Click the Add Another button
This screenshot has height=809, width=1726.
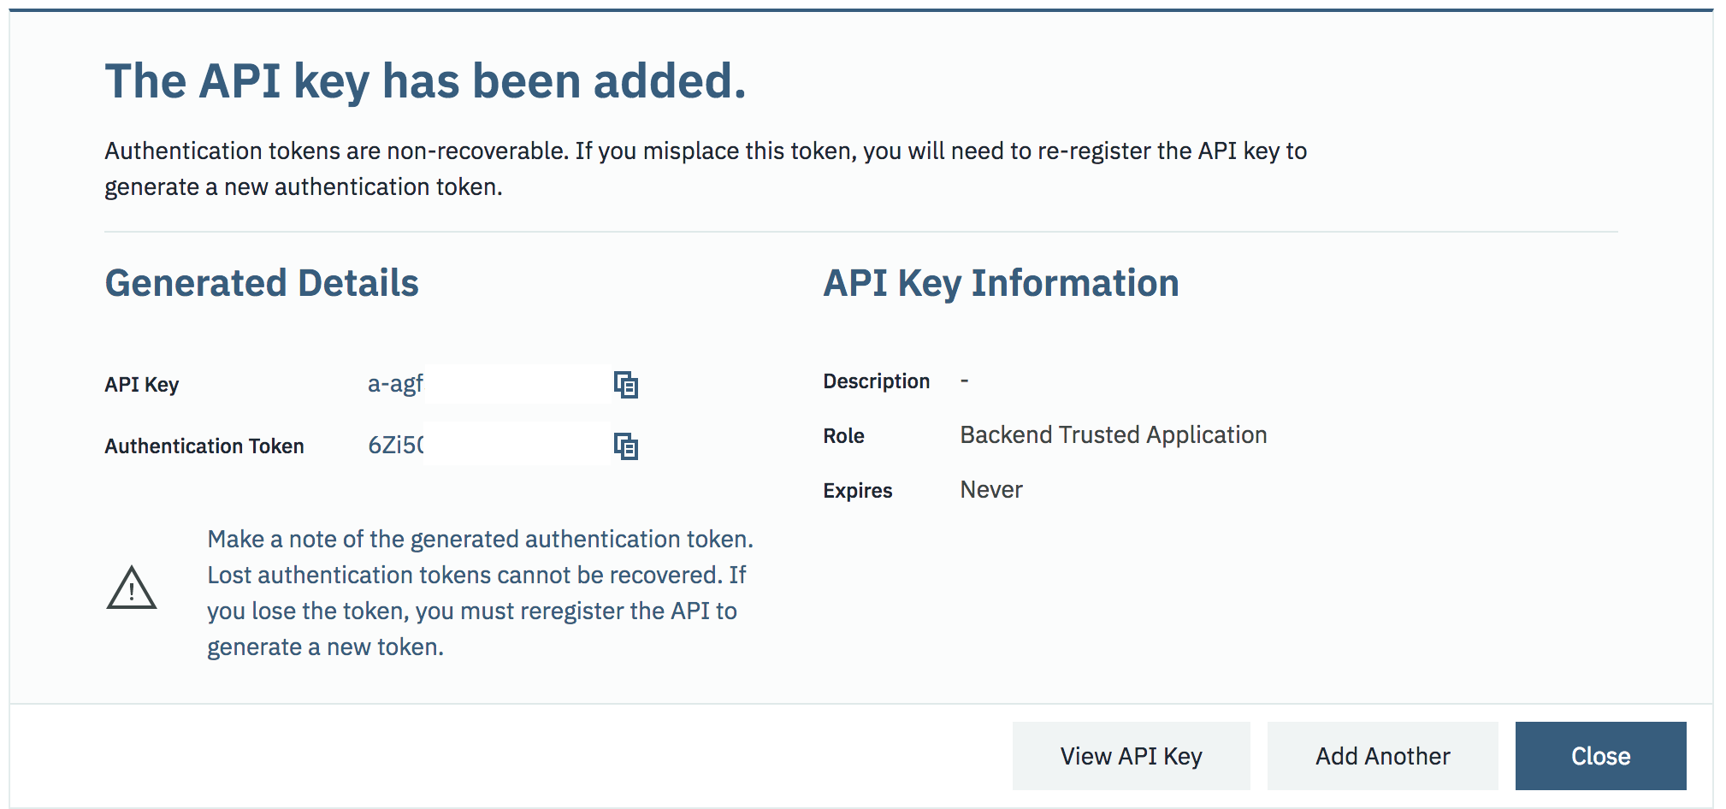click(1382, 756)
